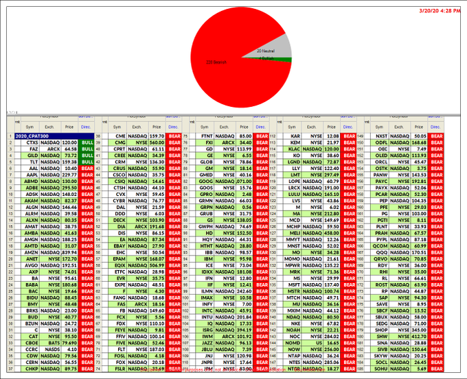
Task: Click the BEAR cell in the CVX row
Action: 174,195
